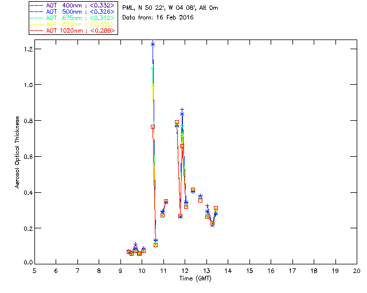Click the yellow 870nm triangle marker near 1.0
This screenshot has width=367, height=293.
153,86
